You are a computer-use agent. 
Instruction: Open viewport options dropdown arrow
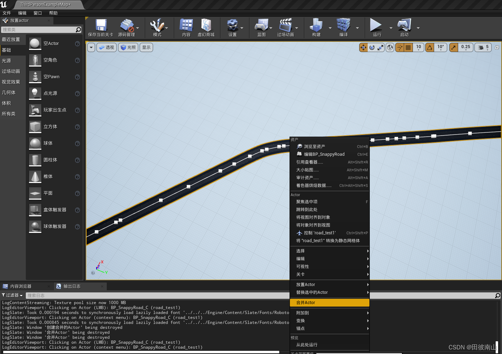[x=91, y=47]
